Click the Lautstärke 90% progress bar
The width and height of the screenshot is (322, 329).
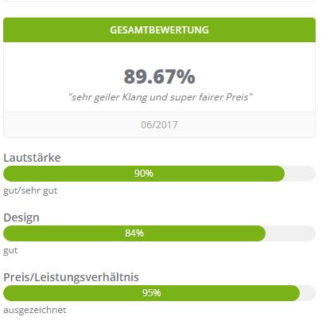[159, 174]
